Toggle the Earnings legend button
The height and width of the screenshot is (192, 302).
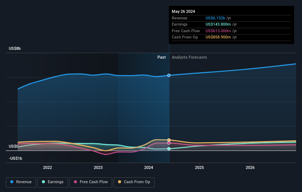coord(53,182)
